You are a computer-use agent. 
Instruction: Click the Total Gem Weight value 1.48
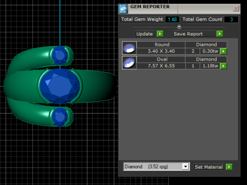[x=172, y=20]
